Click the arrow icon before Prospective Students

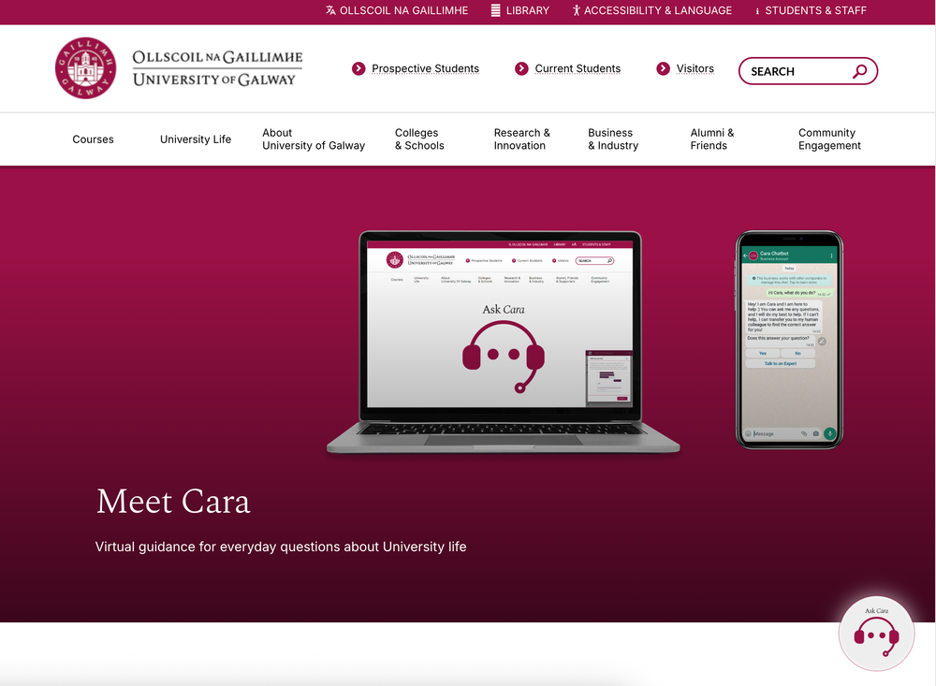(358, 68)
